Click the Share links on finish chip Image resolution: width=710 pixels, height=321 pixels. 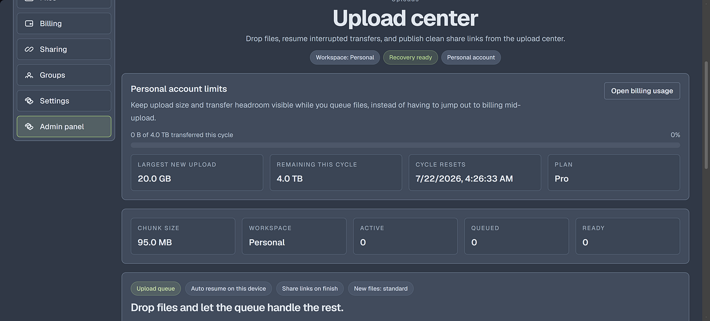click(x=310, y=288)
